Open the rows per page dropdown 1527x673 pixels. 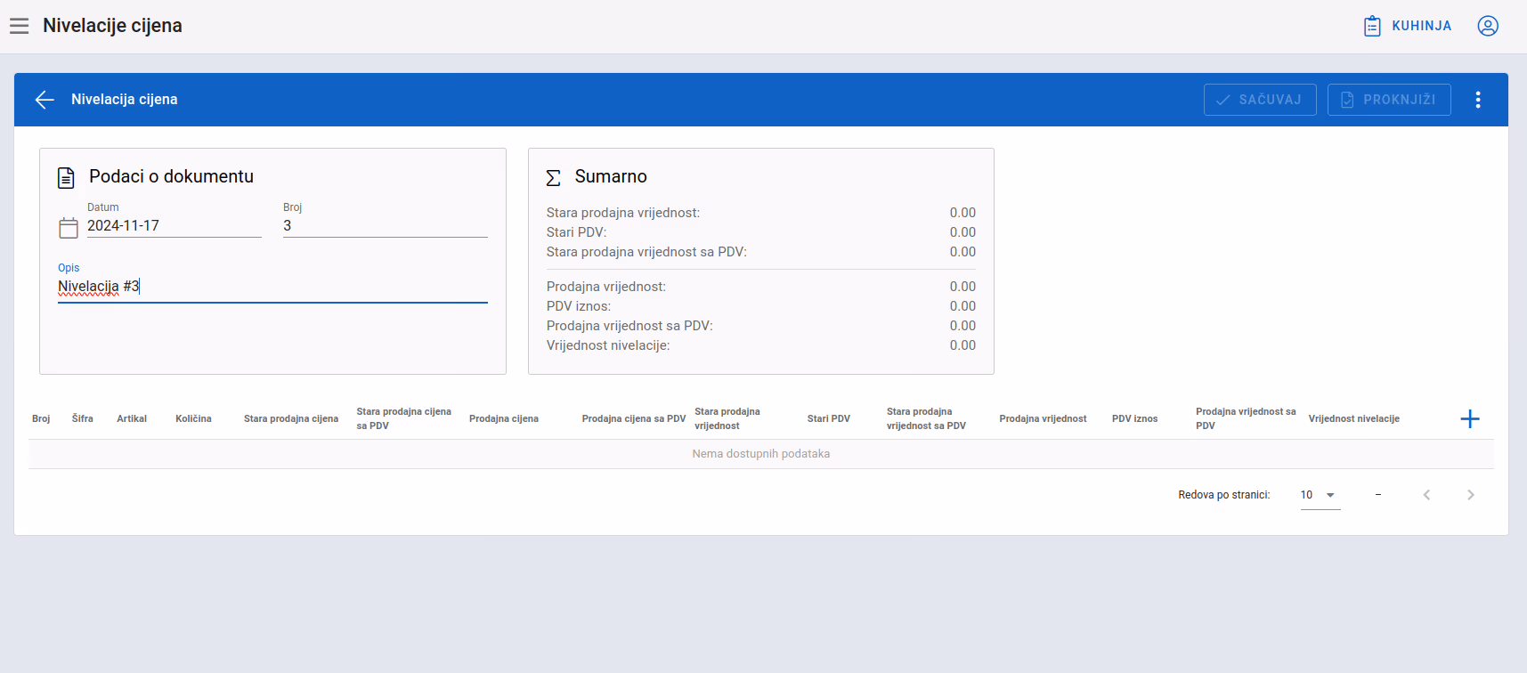click(1320, 495)
